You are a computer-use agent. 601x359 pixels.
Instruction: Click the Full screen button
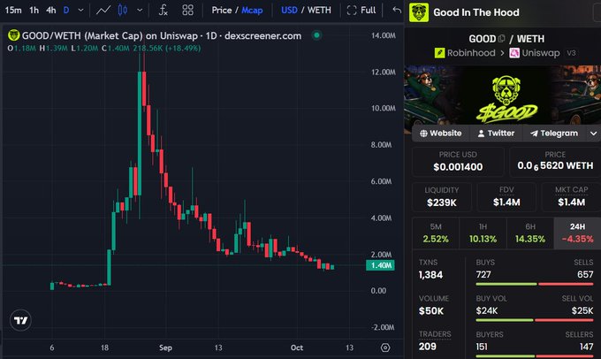[x=361, y=11]
